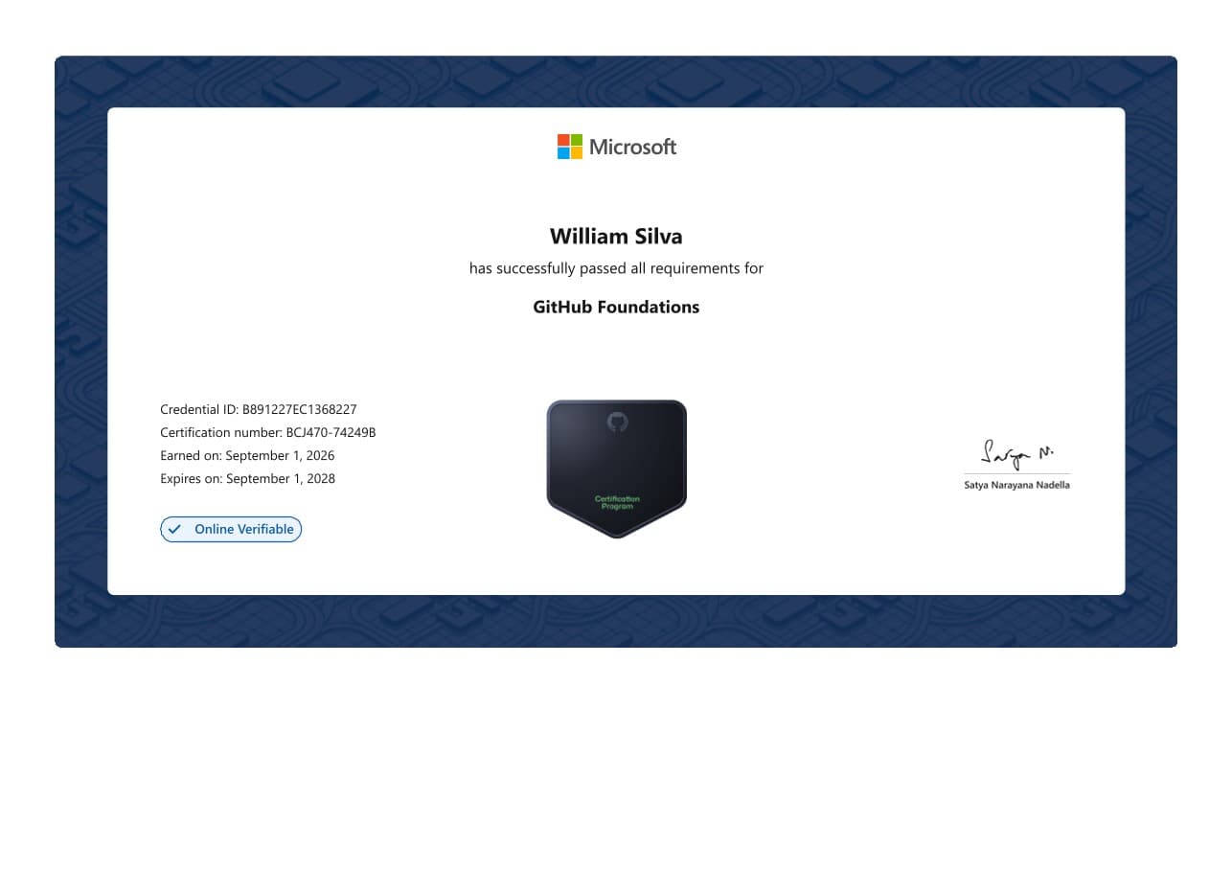This screenshot has width=1232, height=870.
Task: Click the Online Verifiable button
Action: (x=231, y=529)
